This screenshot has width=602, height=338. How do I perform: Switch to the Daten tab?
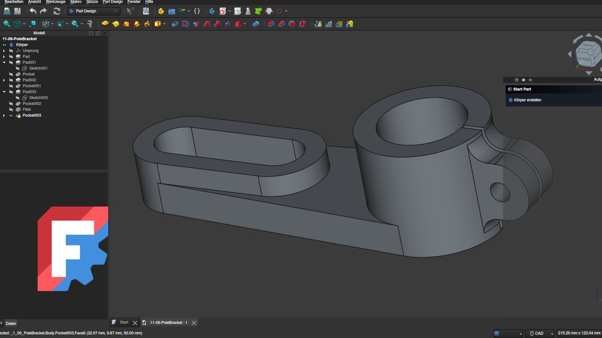(11, 323)
